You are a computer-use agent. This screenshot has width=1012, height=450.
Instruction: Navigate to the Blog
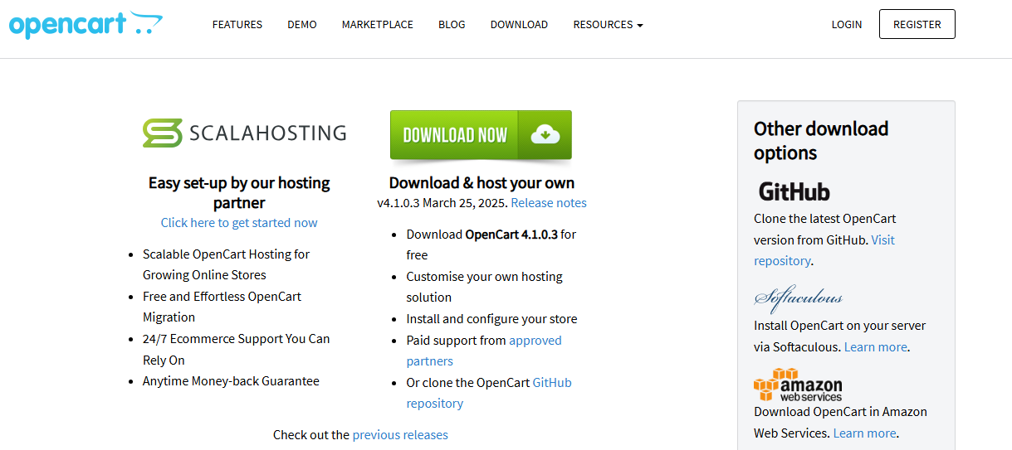[452, 25]
